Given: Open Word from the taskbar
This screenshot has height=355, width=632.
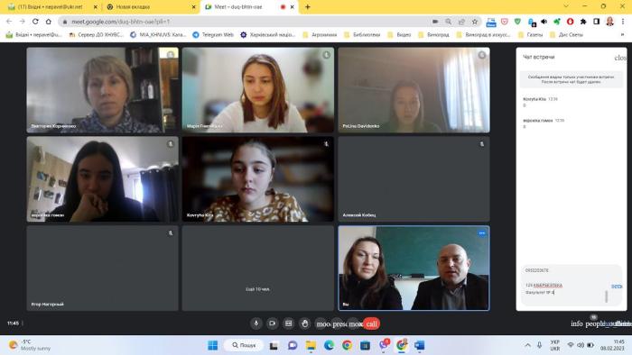Looking at the screenshot, I should tap(420, 345).
